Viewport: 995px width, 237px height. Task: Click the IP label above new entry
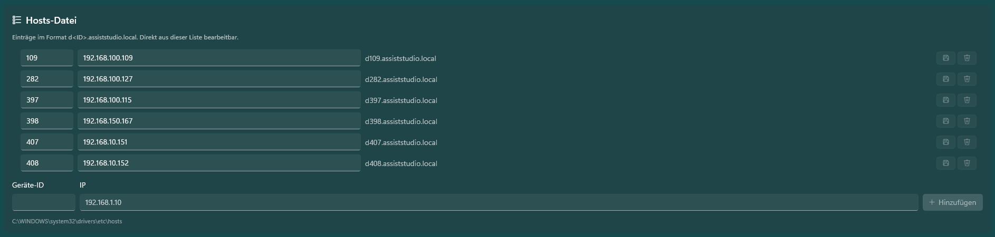click(83, 185)
